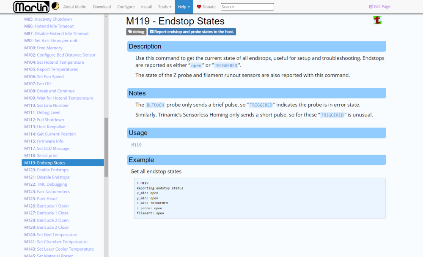
Task: Open the About Marlin page
Action: (75, 7)
